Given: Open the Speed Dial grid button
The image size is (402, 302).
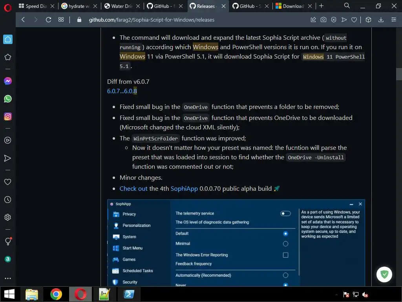Looking at the screenshot, I should (61, 20).
